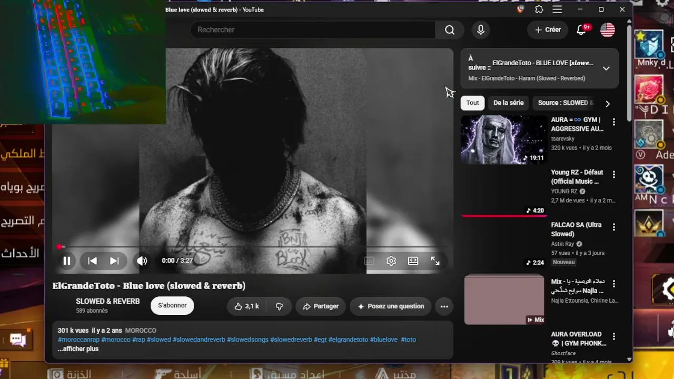Go to previous video
Screen dimensions: 674x379
tap(92, 261)
